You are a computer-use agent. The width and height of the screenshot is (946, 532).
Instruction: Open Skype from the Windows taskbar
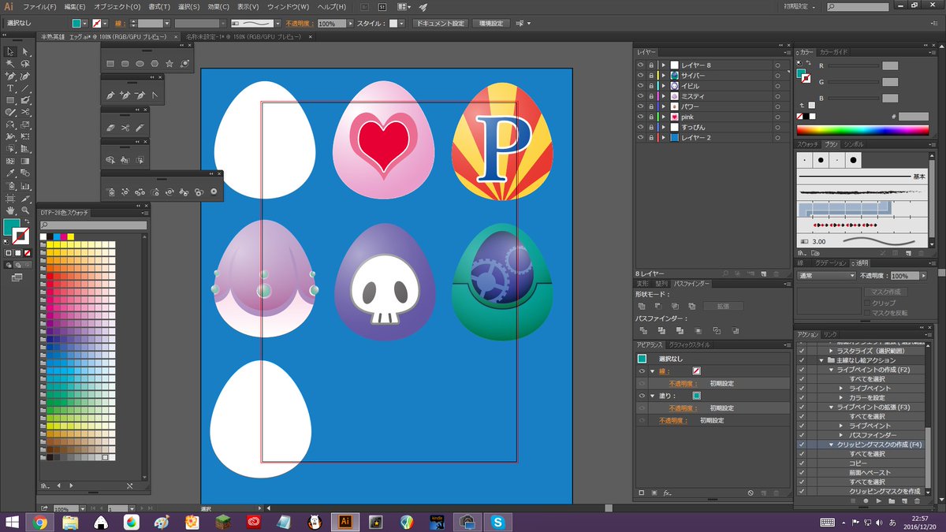click(x=497, y=522)
